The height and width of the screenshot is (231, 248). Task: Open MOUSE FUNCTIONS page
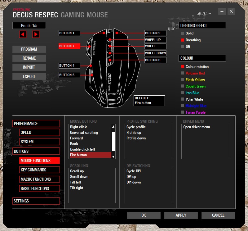[40, 161]
